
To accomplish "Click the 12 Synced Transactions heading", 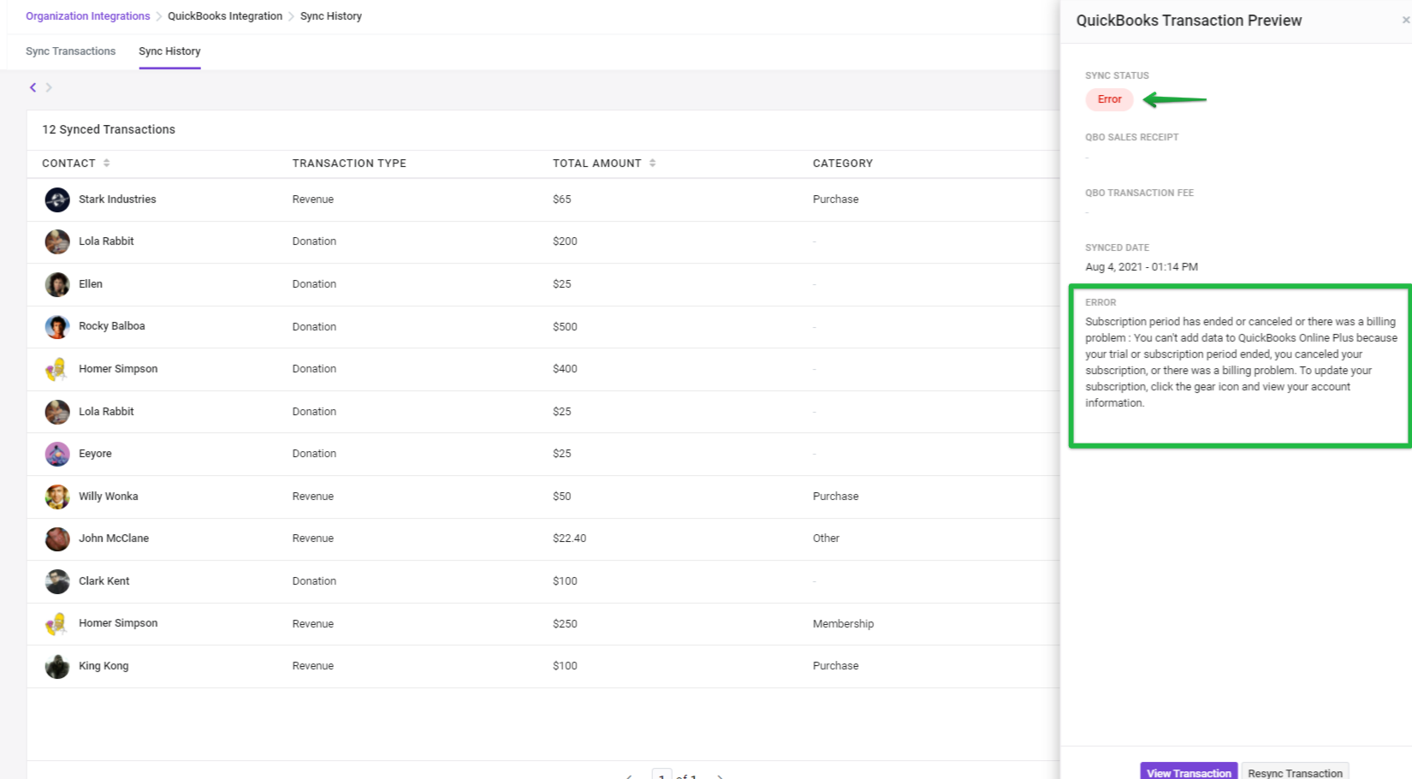I will pos(109,129).
